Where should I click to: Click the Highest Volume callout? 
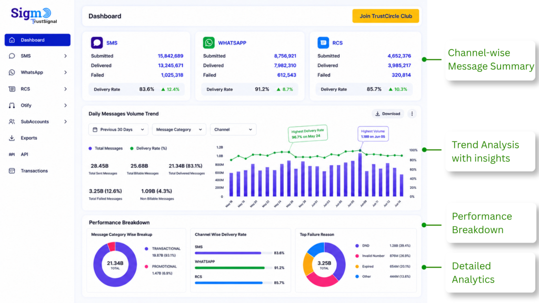click(x=373, y=134)
